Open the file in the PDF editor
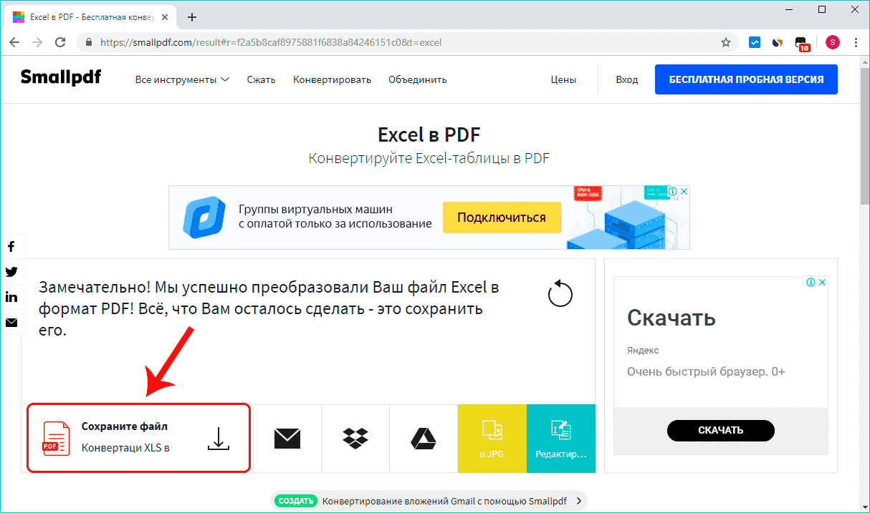This screenshot has height=513, width=870. (x=561, y=438)
